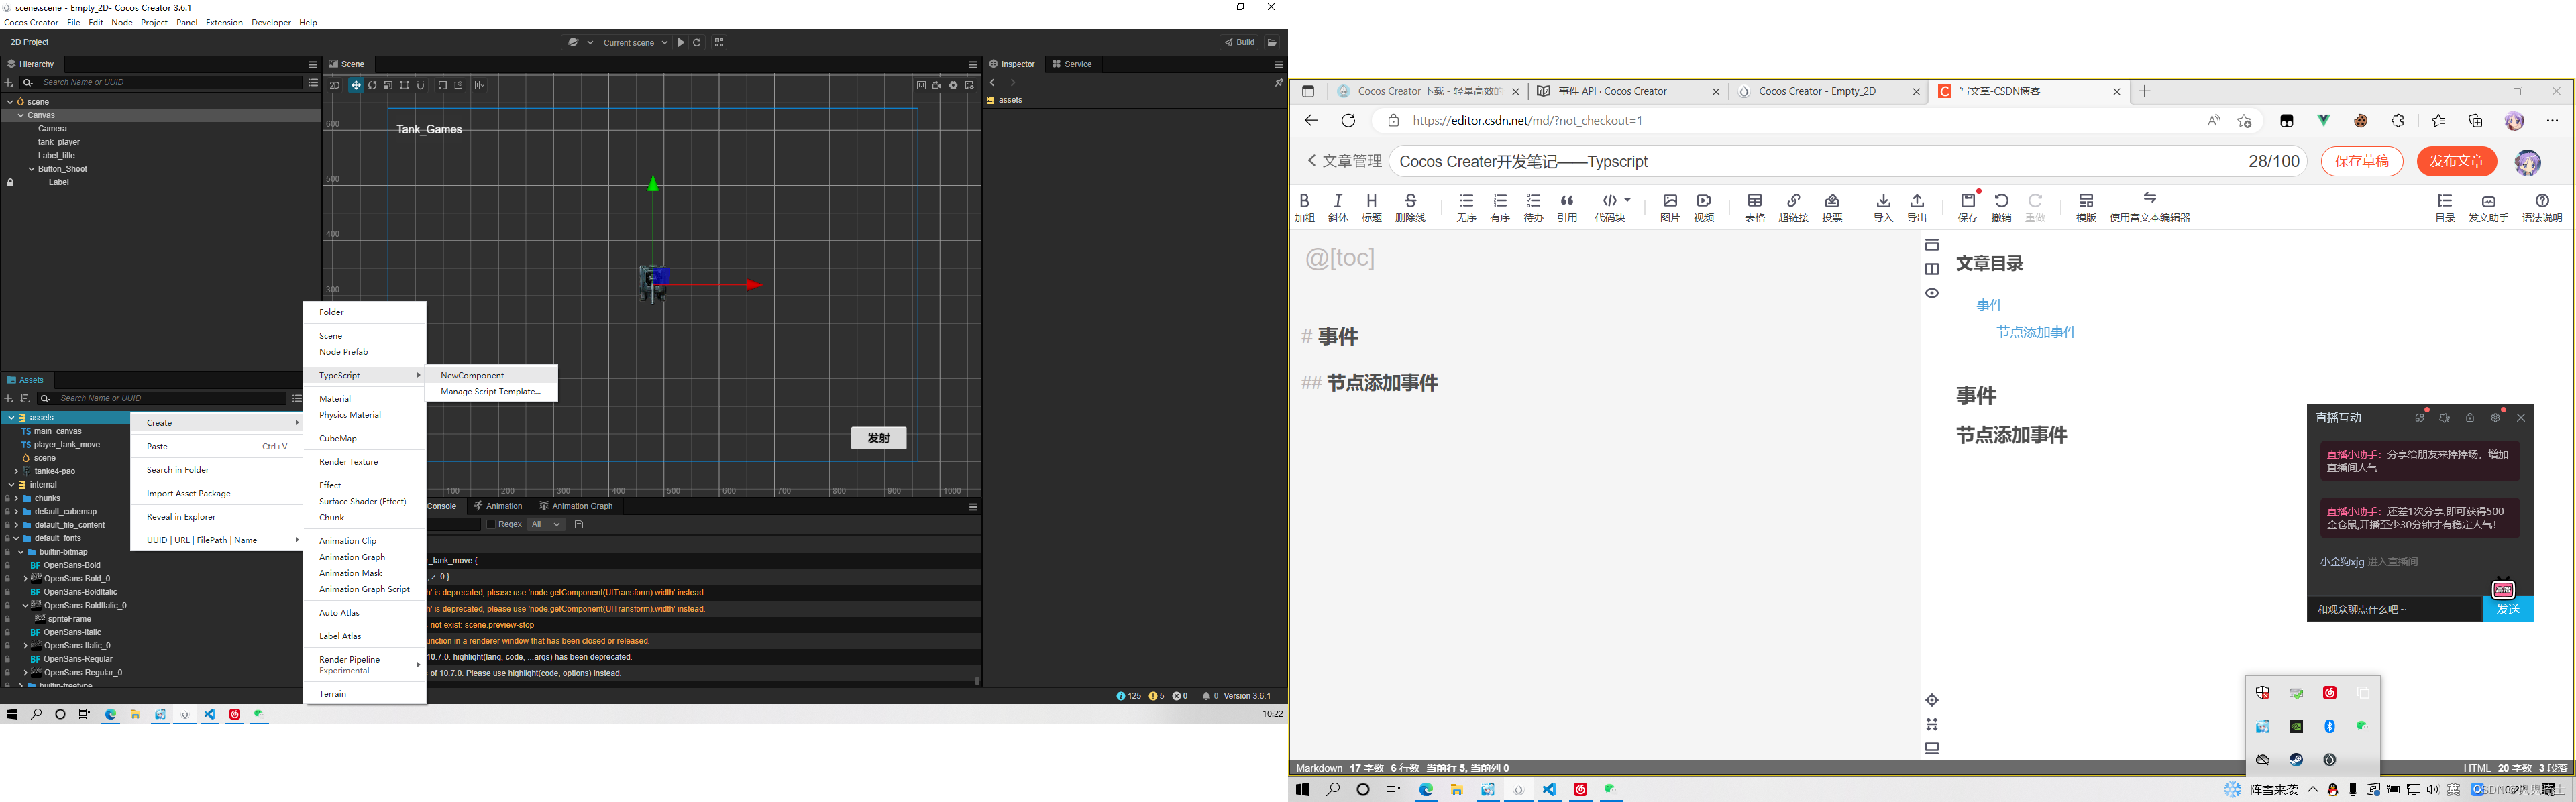Insert video (视频) in the CSDN editor
The height and width of the screenshot is (802, 2576).
(x=1704, y=207)
